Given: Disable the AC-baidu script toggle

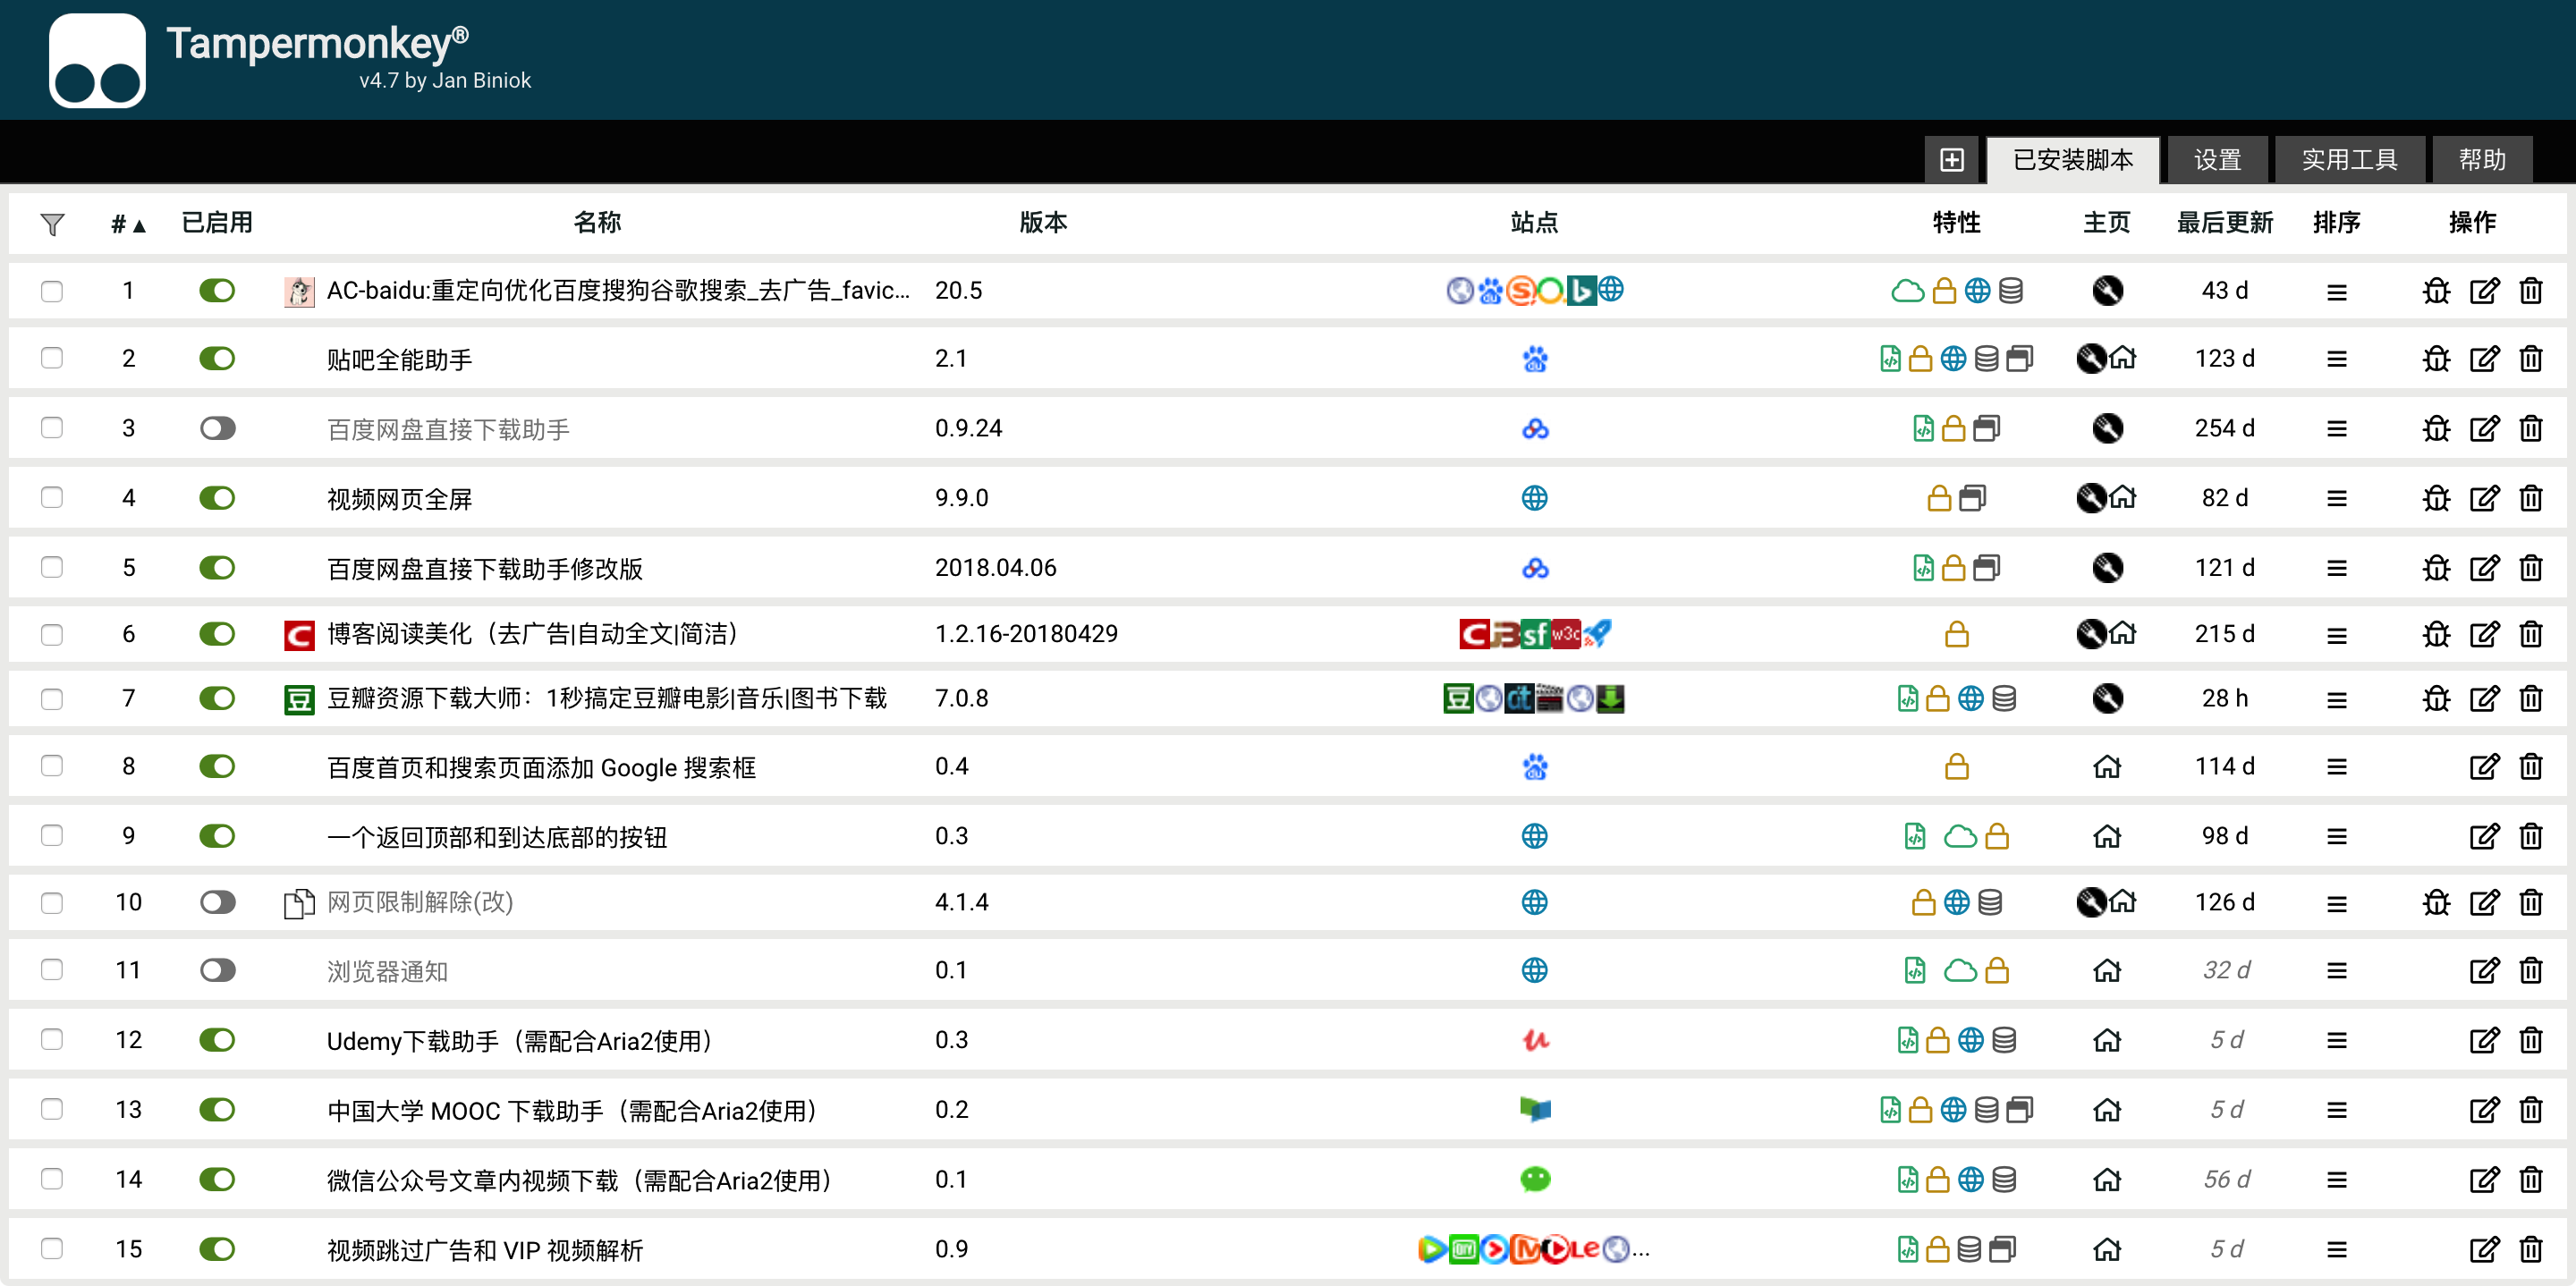Looking at the screenshot, I should click(217, 291).
